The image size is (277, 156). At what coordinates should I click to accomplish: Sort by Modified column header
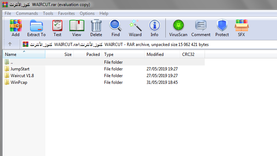(162, 54)
